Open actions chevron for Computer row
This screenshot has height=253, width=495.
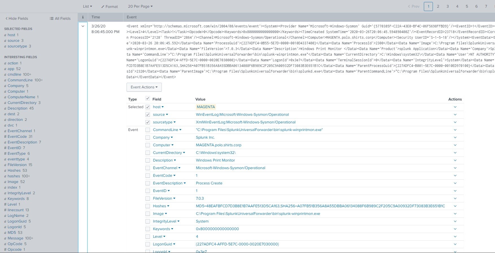[x=455, y=145]
